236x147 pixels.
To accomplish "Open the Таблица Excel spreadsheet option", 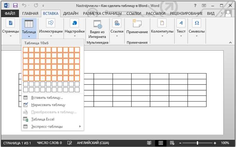I will pyautogui.click(x=43, y=119).
